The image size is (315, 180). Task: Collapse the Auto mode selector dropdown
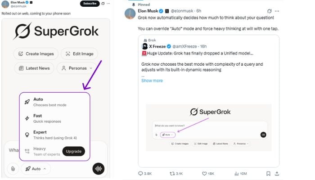[36, 169]
